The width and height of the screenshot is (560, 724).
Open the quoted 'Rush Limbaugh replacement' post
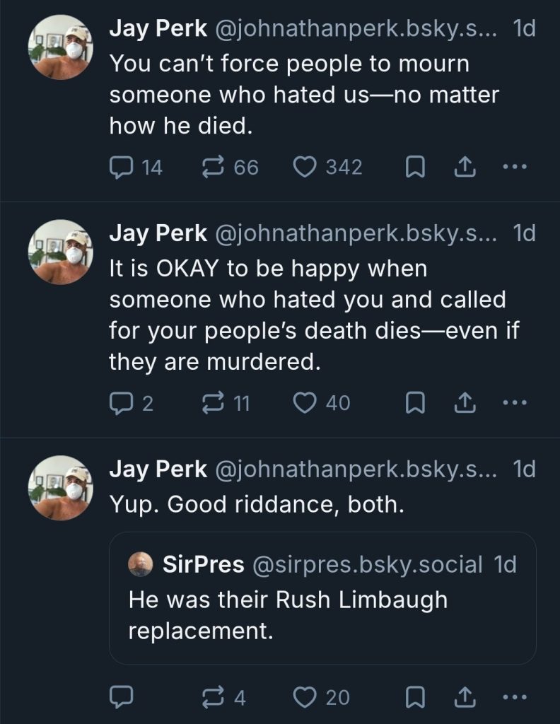[x=322, y=614]
